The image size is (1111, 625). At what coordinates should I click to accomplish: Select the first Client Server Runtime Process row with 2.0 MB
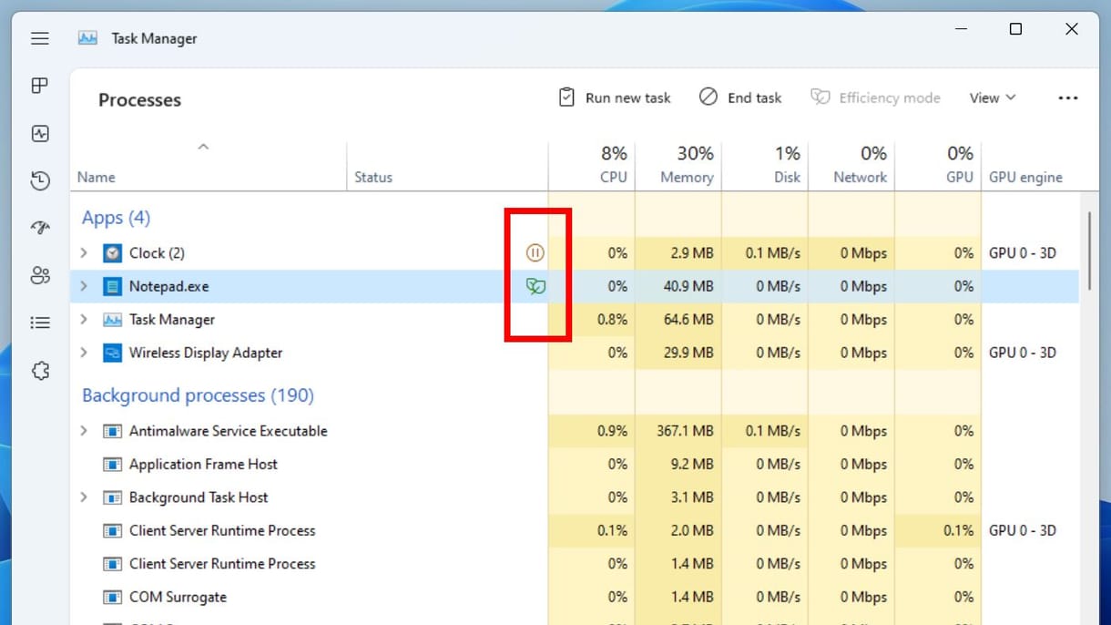click(575, 531)
